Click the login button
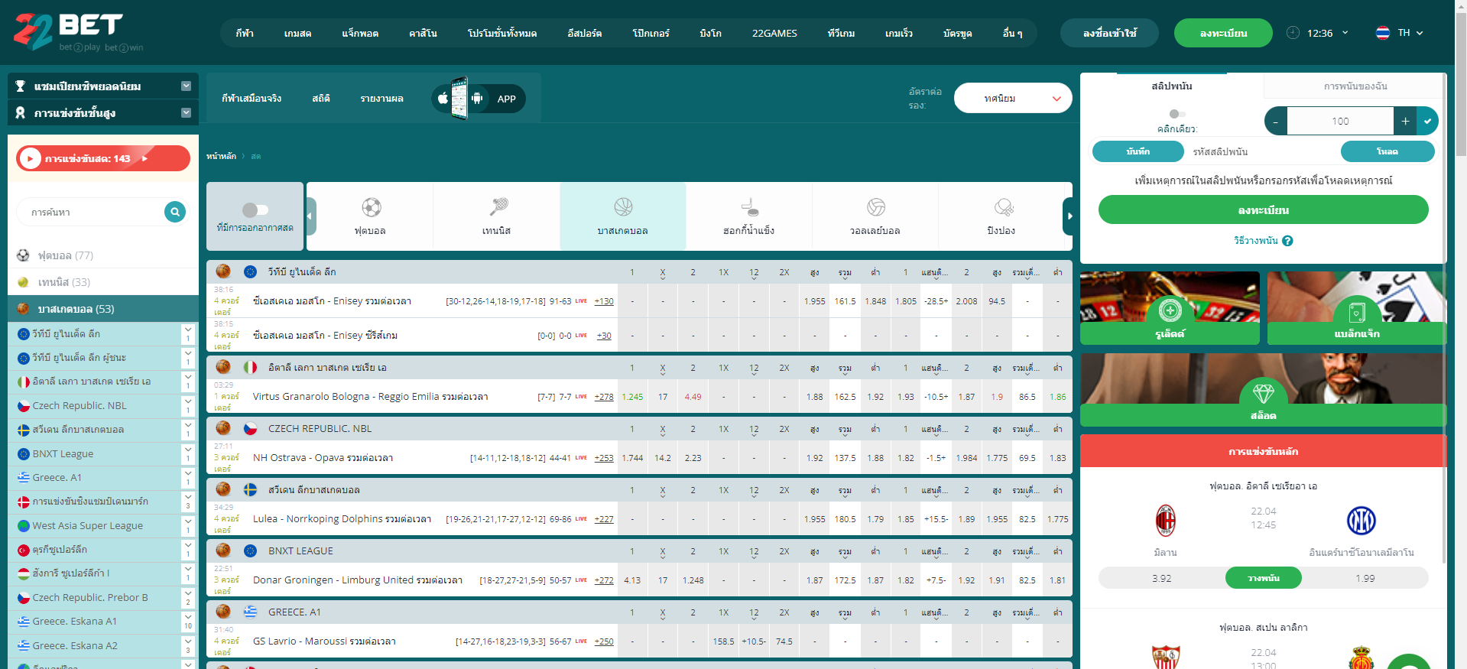 (1109, 33)
